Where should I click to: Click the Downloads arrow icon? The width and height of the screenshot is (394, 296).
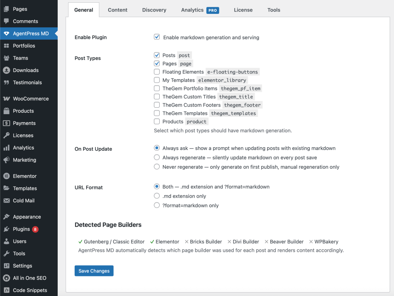[x=7, y=70]
